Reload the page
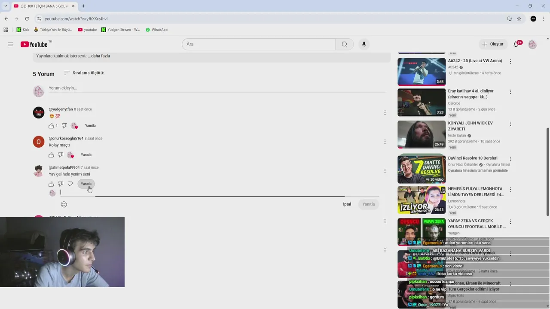 pyautogui.click(x=27, y=18)
